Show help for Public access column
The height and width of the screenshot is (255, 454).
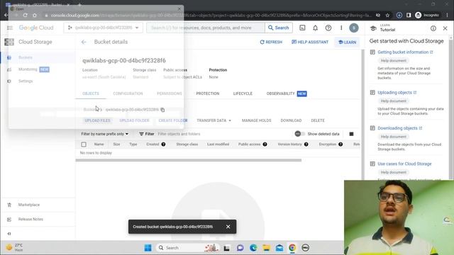tap(265, 144)
